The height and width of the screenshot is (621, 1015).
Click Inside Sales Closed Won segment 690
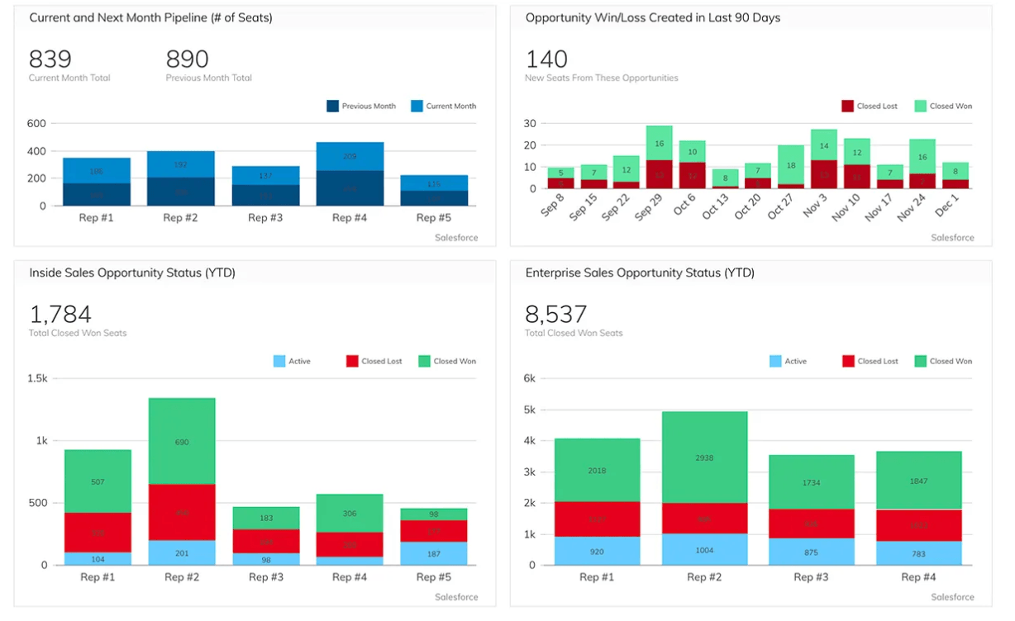coord(182,442)
